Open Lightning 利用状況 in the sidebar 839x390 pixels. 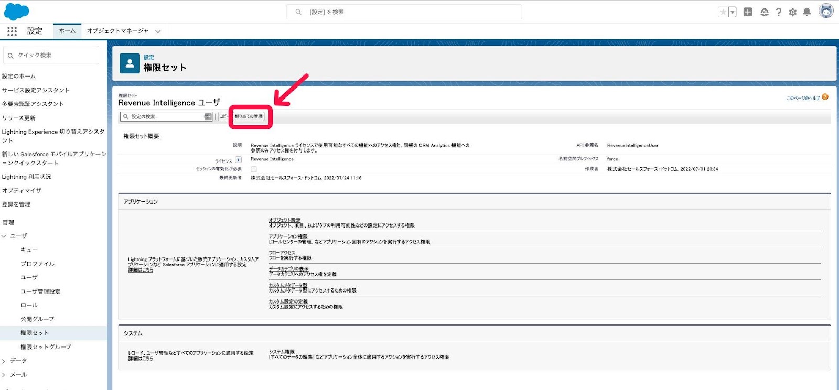[x=27, y=177]
